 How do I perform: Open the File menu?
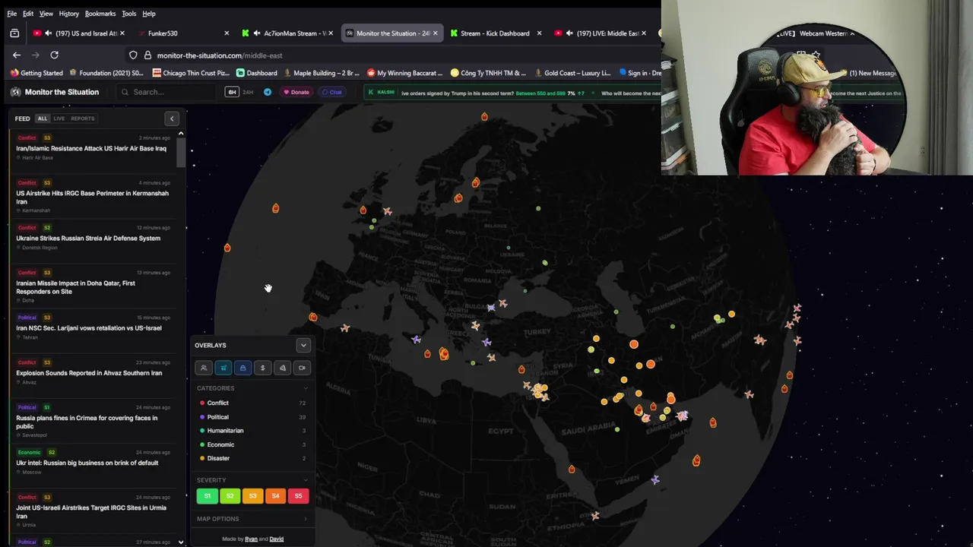pyautogui.click(x=12, y=14)
